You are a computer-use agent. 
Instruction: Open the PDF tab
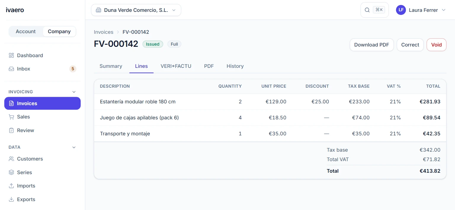click(x=209, y=66)
